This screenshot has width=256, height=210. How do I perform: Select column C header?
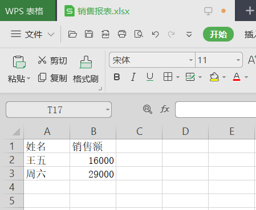[139, 131]
